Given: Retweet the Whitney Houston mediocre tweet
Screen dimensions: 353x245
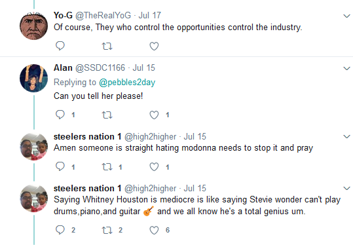Looking at the screenshot, I should click(x=107, y=230).
